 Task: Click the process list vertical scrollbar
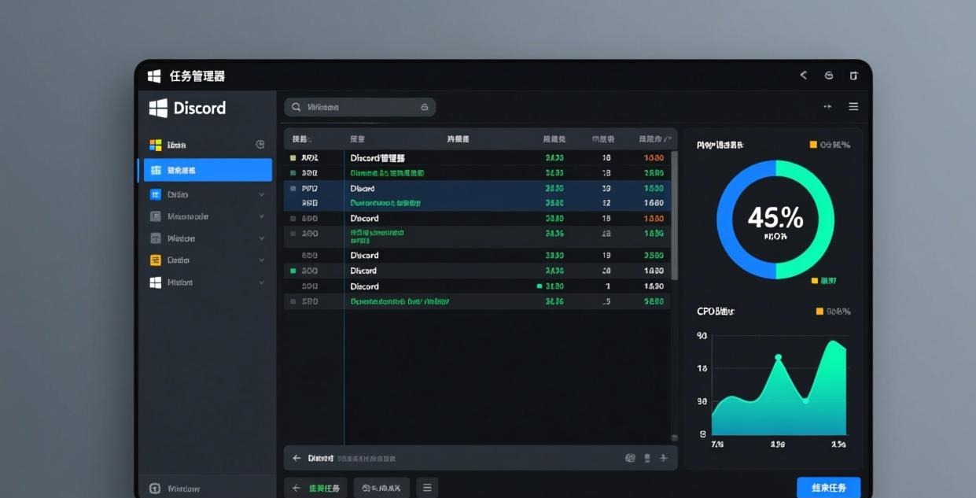click(x=674, y=215)
